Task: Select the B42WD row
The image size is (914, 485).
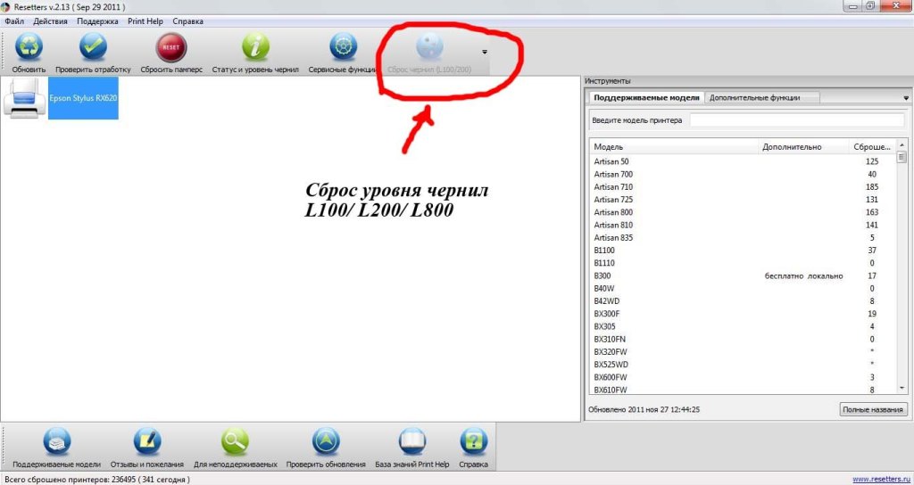Action: coord(743,301)
